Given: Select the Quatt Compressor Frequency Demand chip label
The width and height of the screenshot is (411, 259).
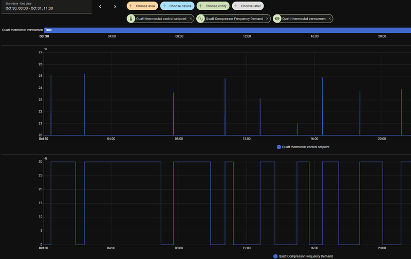Looking at the screenshot, I should (x=234, y=18).
